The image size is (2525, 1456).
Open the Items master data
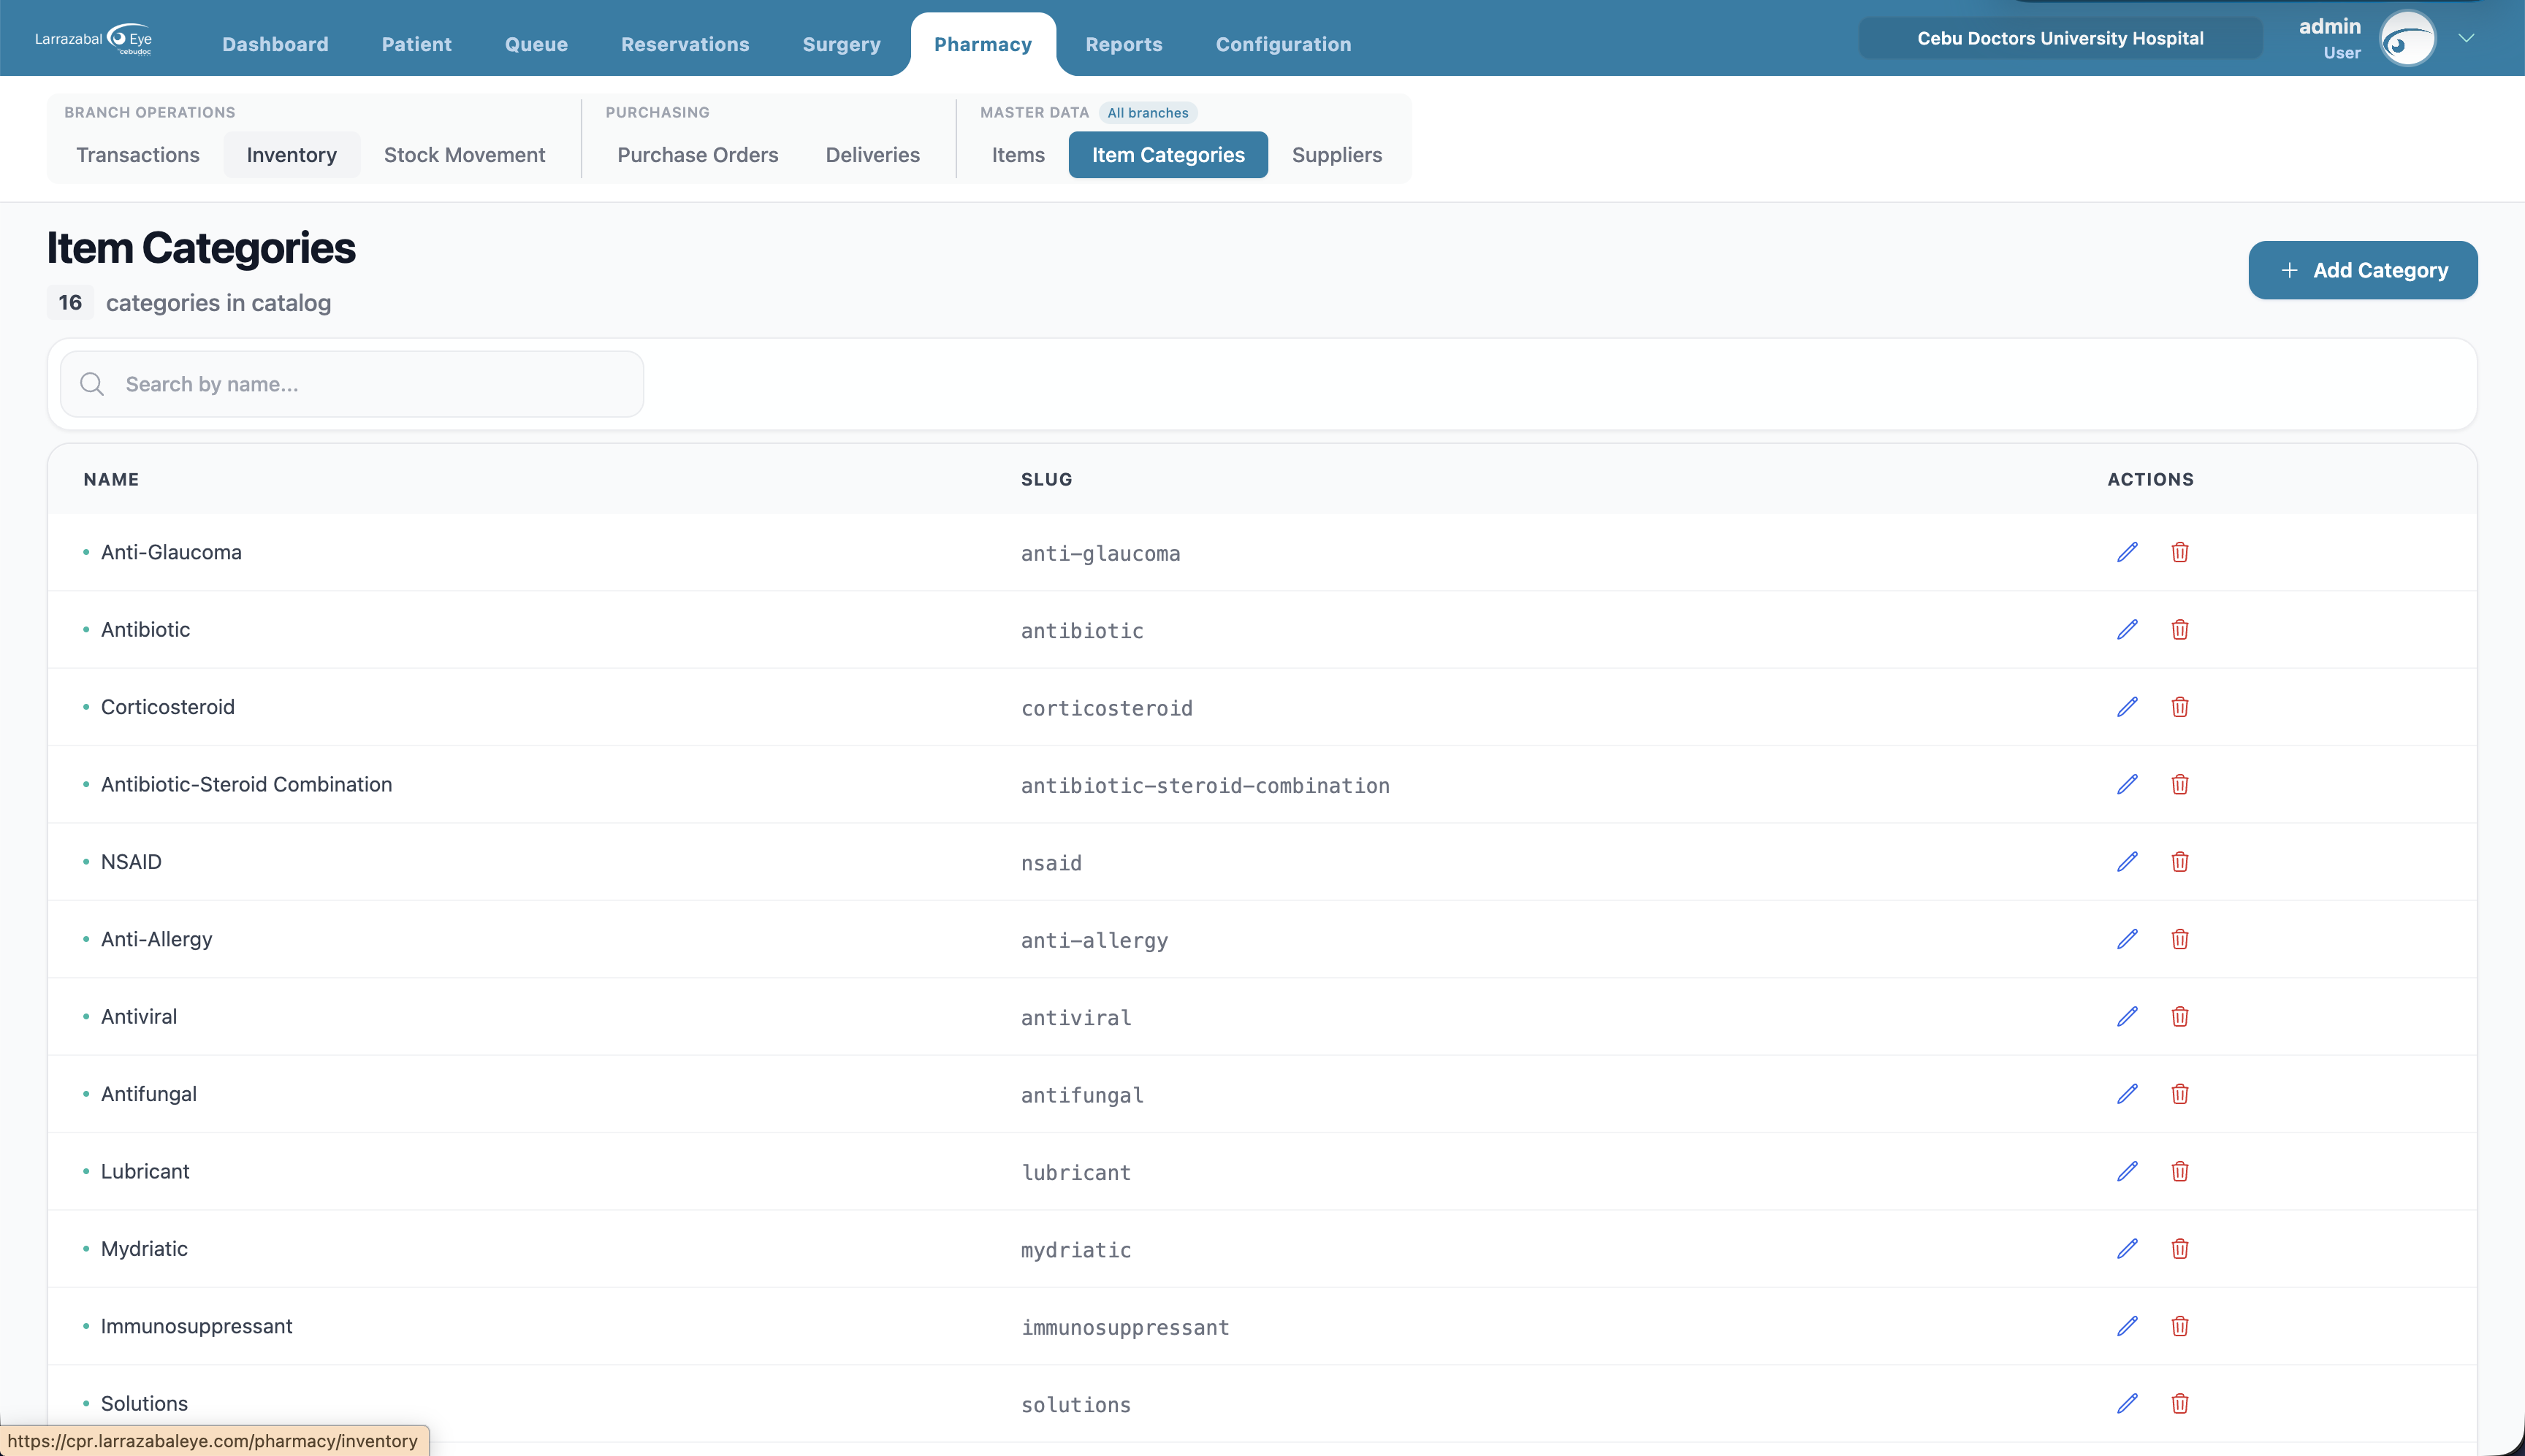point(1018,155)
